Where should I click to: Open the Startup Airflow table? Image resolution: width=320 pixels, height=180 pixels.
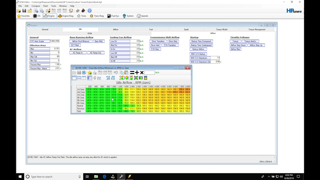pos(198,49)
